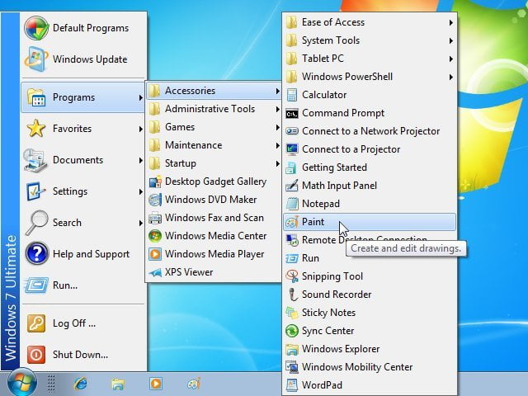Open Getting Started entry
The width and height of the screenshot is (528, 396).
[x=370, y=167]
